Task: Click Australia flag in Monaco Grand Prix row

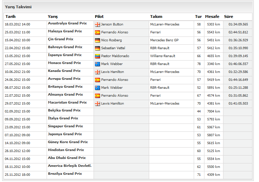Action: (x=97, y=64)
